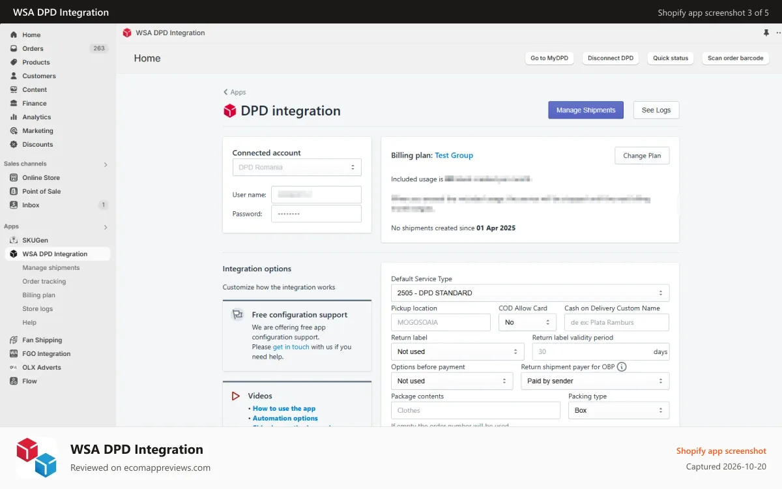
Task: Click the WSA DPD Integration sidebar icon
Action: [x=14, y=254]
